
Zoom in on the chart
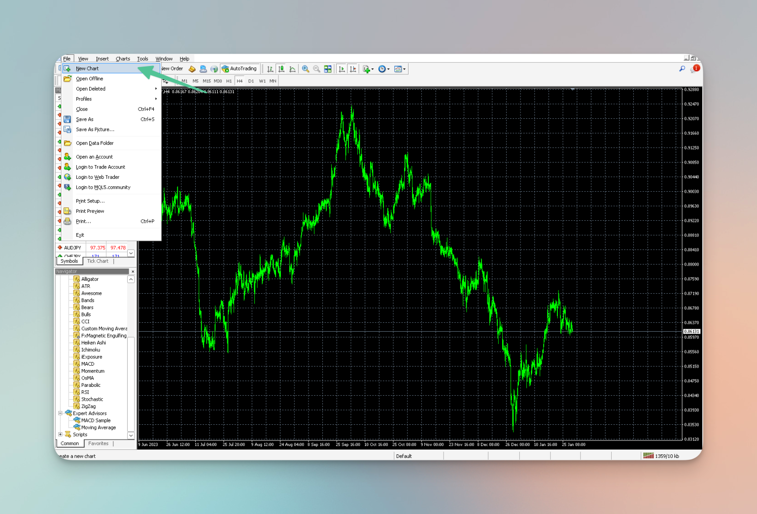pyautogui.click(x=306, y=69)
